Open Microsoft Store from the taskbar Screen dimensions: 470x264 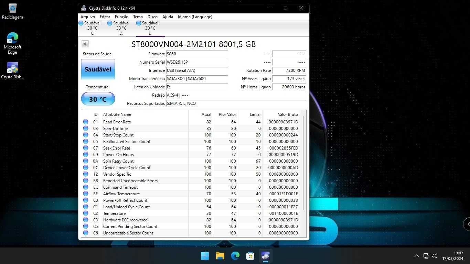[250, 256]
